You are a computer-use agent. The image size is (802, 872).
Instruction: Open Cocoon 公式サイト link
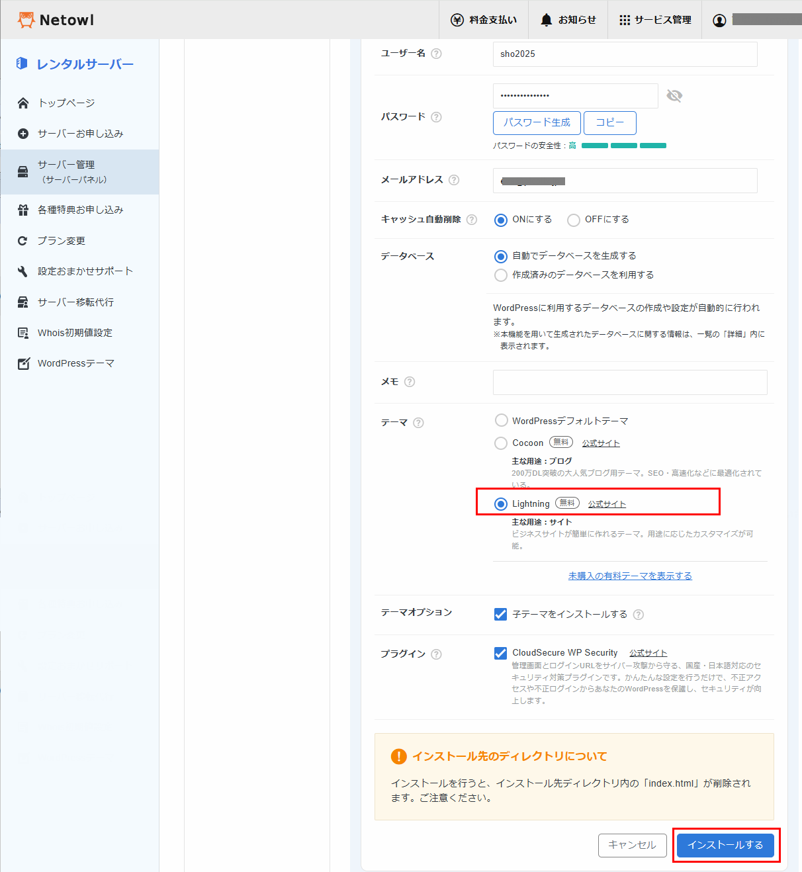click(601, 443)
